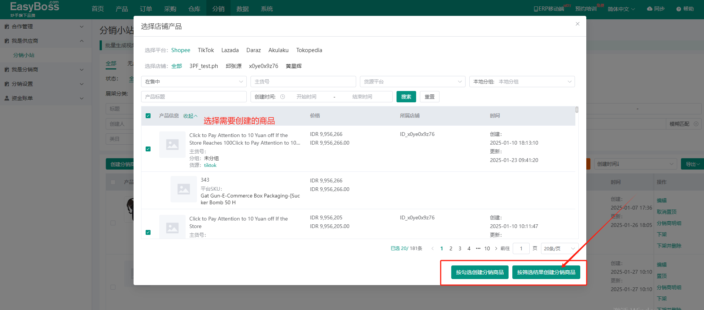
Task: Click the 资金账单 user icon
Action: pyautogui.click(x=7, y=98)
